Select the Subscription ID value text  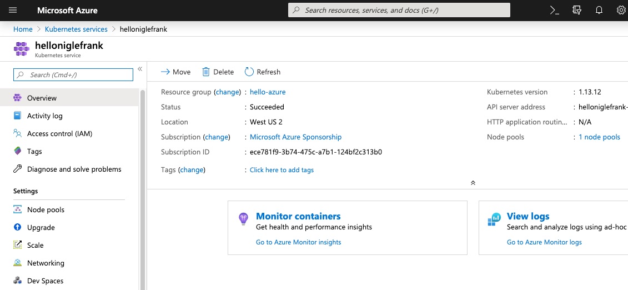tap(315, 152)
